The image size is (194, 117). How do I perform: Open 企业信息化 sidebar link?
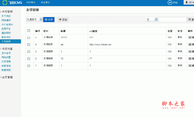tap(7, 24)
